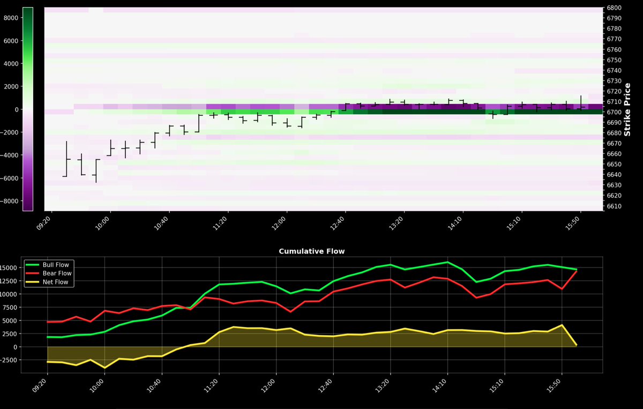Click the red Bear Flow legend line sample
Screen dimensions: 643x409
tap(33, 273)
